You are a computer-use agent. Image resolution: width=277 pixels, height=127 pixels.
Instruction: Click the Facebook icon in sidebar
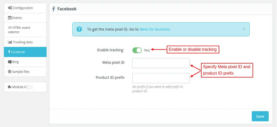coord(9,52)
